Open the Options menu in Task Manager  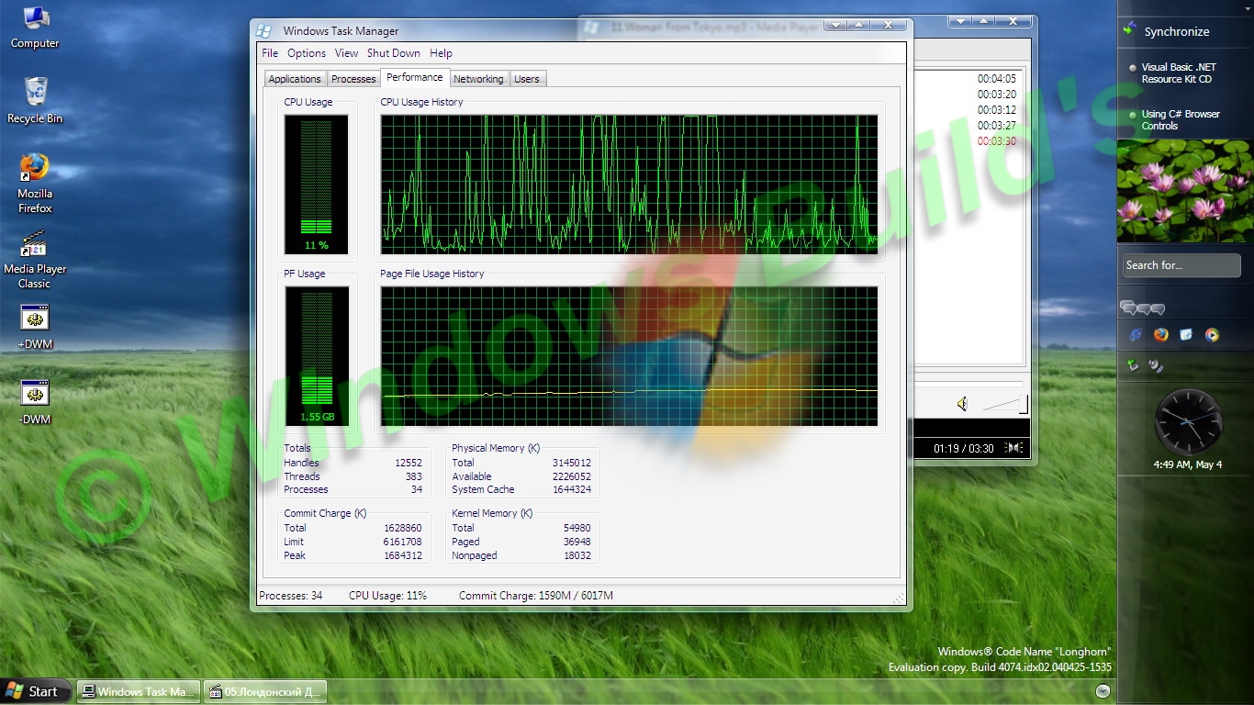coord(307,53)
